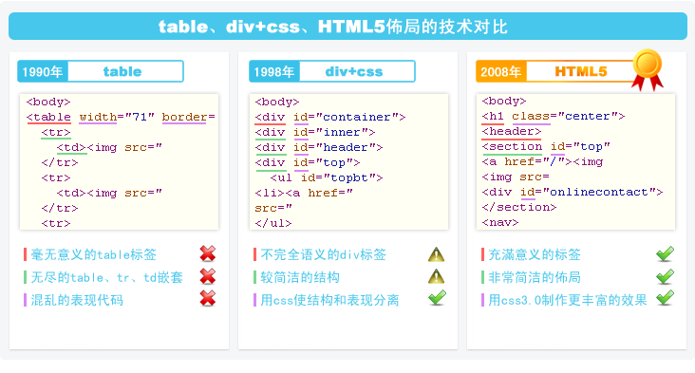The image size is (695, 373).
Task: Click the 1990年 year badge
Action: [43, 72]
